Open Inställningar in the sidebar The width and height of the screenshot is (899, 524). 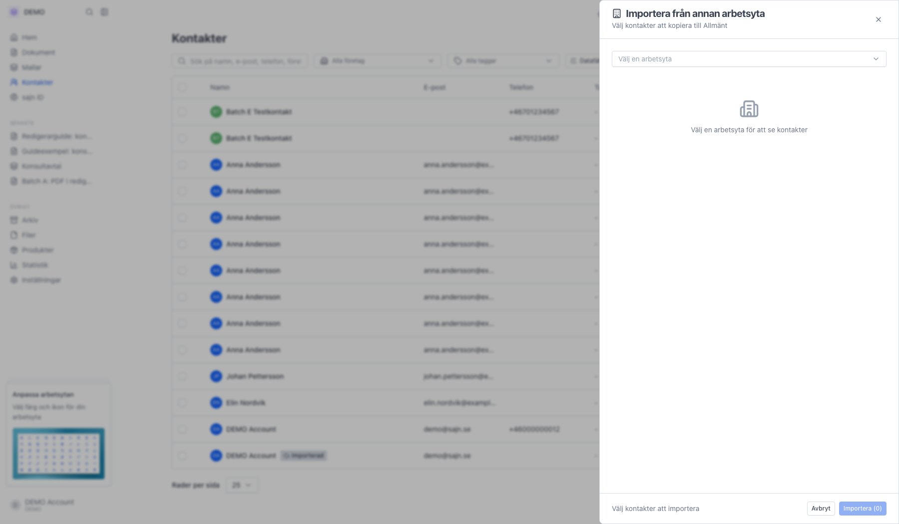point(36,280)
